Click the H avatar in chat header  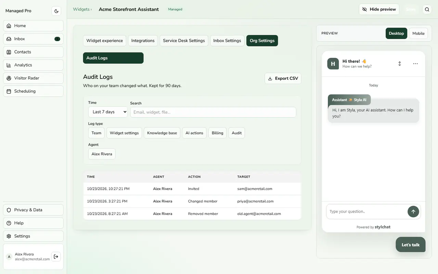(333, 64)
